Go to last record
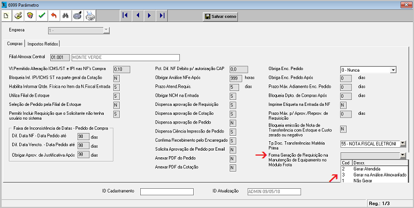 (162, 15)
